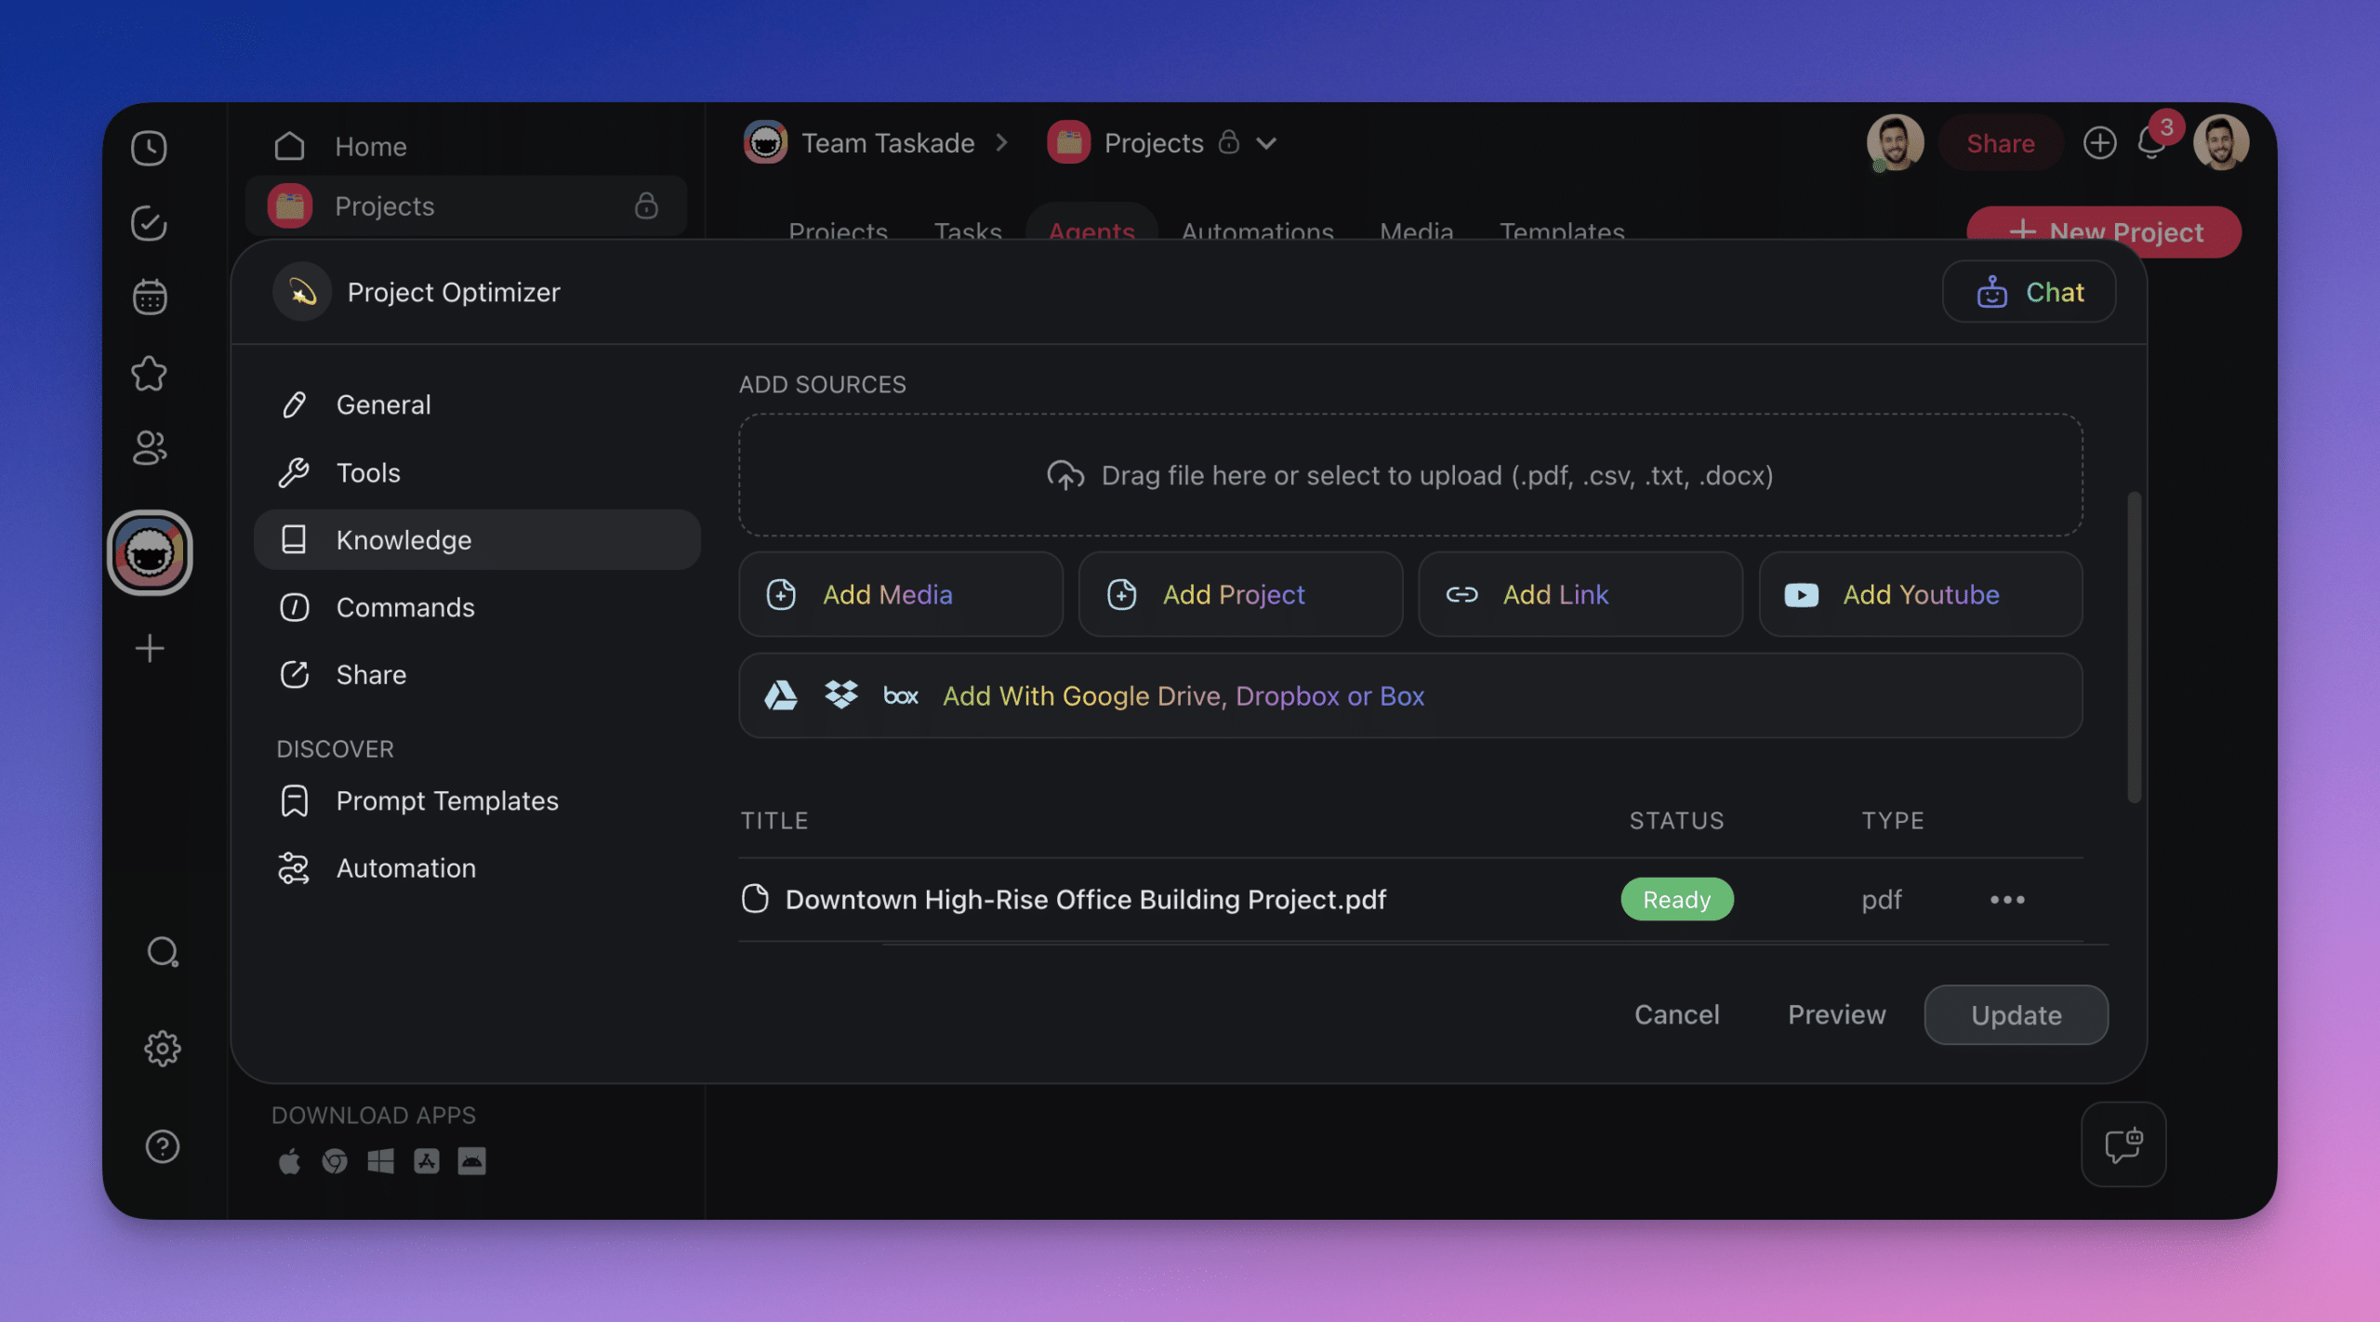This screenshot has height=1322, width=2380.
Task: Open options menu for the pdf source
Action: click(2007, 900)
